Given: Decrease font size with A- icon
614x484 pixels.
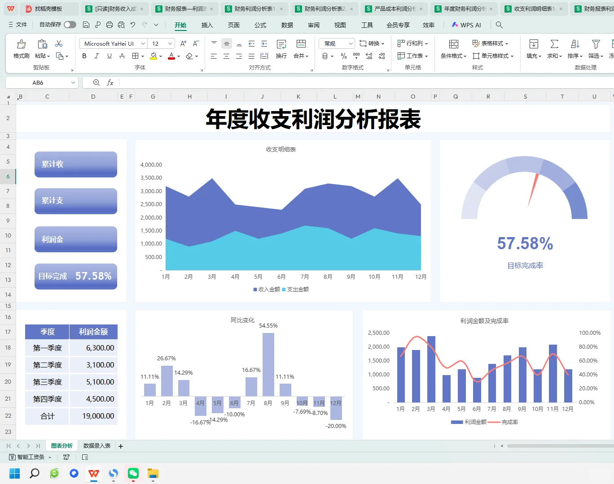Looking at the screenshot, I should (196, 43).
